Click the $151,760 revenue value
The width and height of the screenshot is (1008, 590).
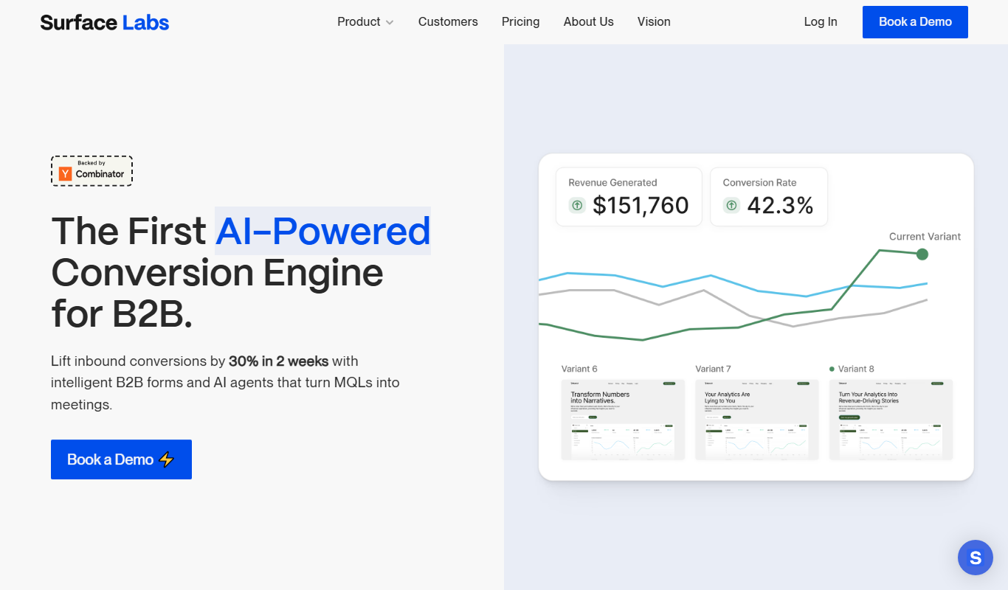pos(641,206)
